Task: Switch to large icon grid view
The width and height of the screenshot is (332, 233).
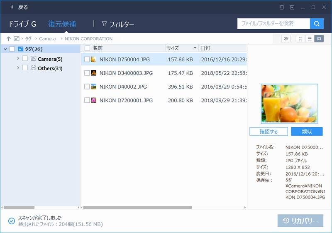Action: tap(300, 39)
